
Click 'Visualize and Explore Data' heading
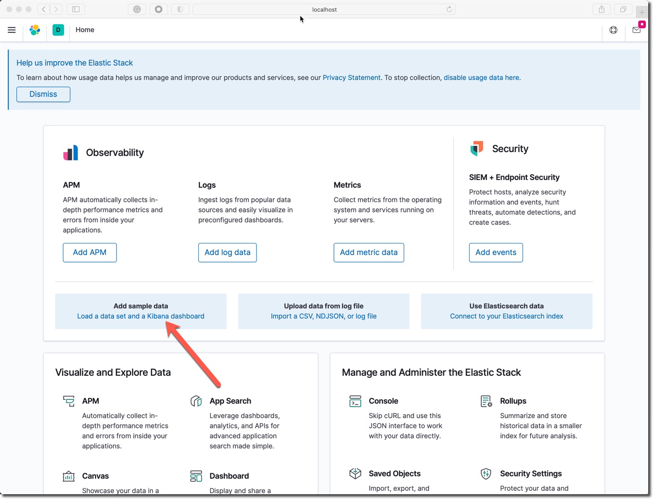pos(113,372)
